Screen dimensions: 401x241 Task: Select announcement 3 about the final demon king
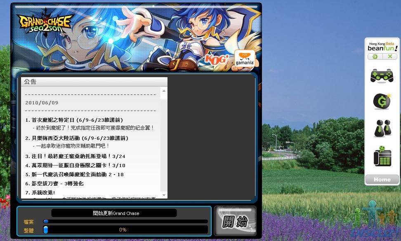(75, 156)
